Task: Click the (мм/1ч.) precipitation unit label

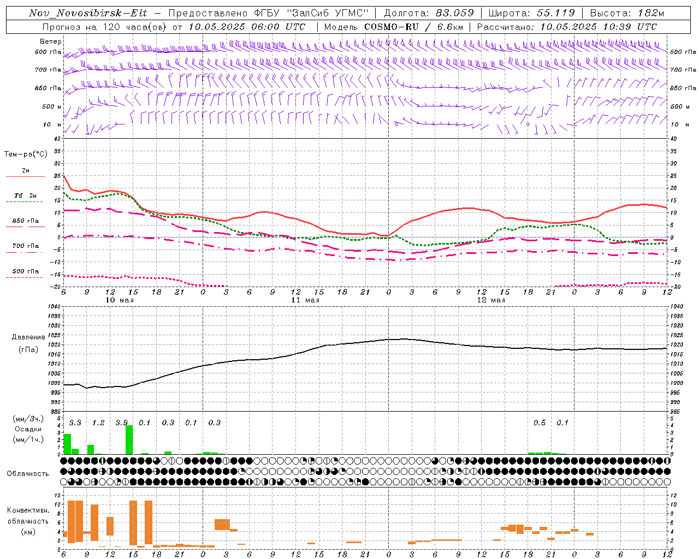Action: tap(28, 439)
